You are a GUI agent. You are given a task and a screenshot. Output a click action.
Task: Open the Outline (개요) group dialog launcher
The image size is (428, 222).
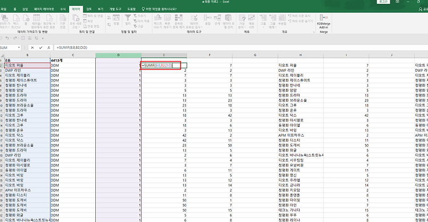coord(314,32)
